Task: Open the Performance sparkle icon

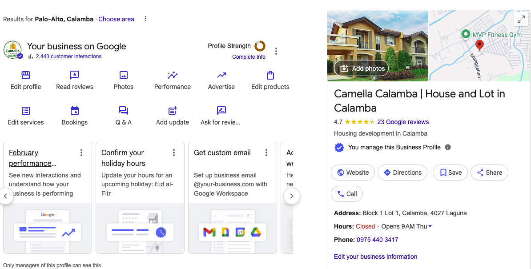Action: click(x=173, y=75)
